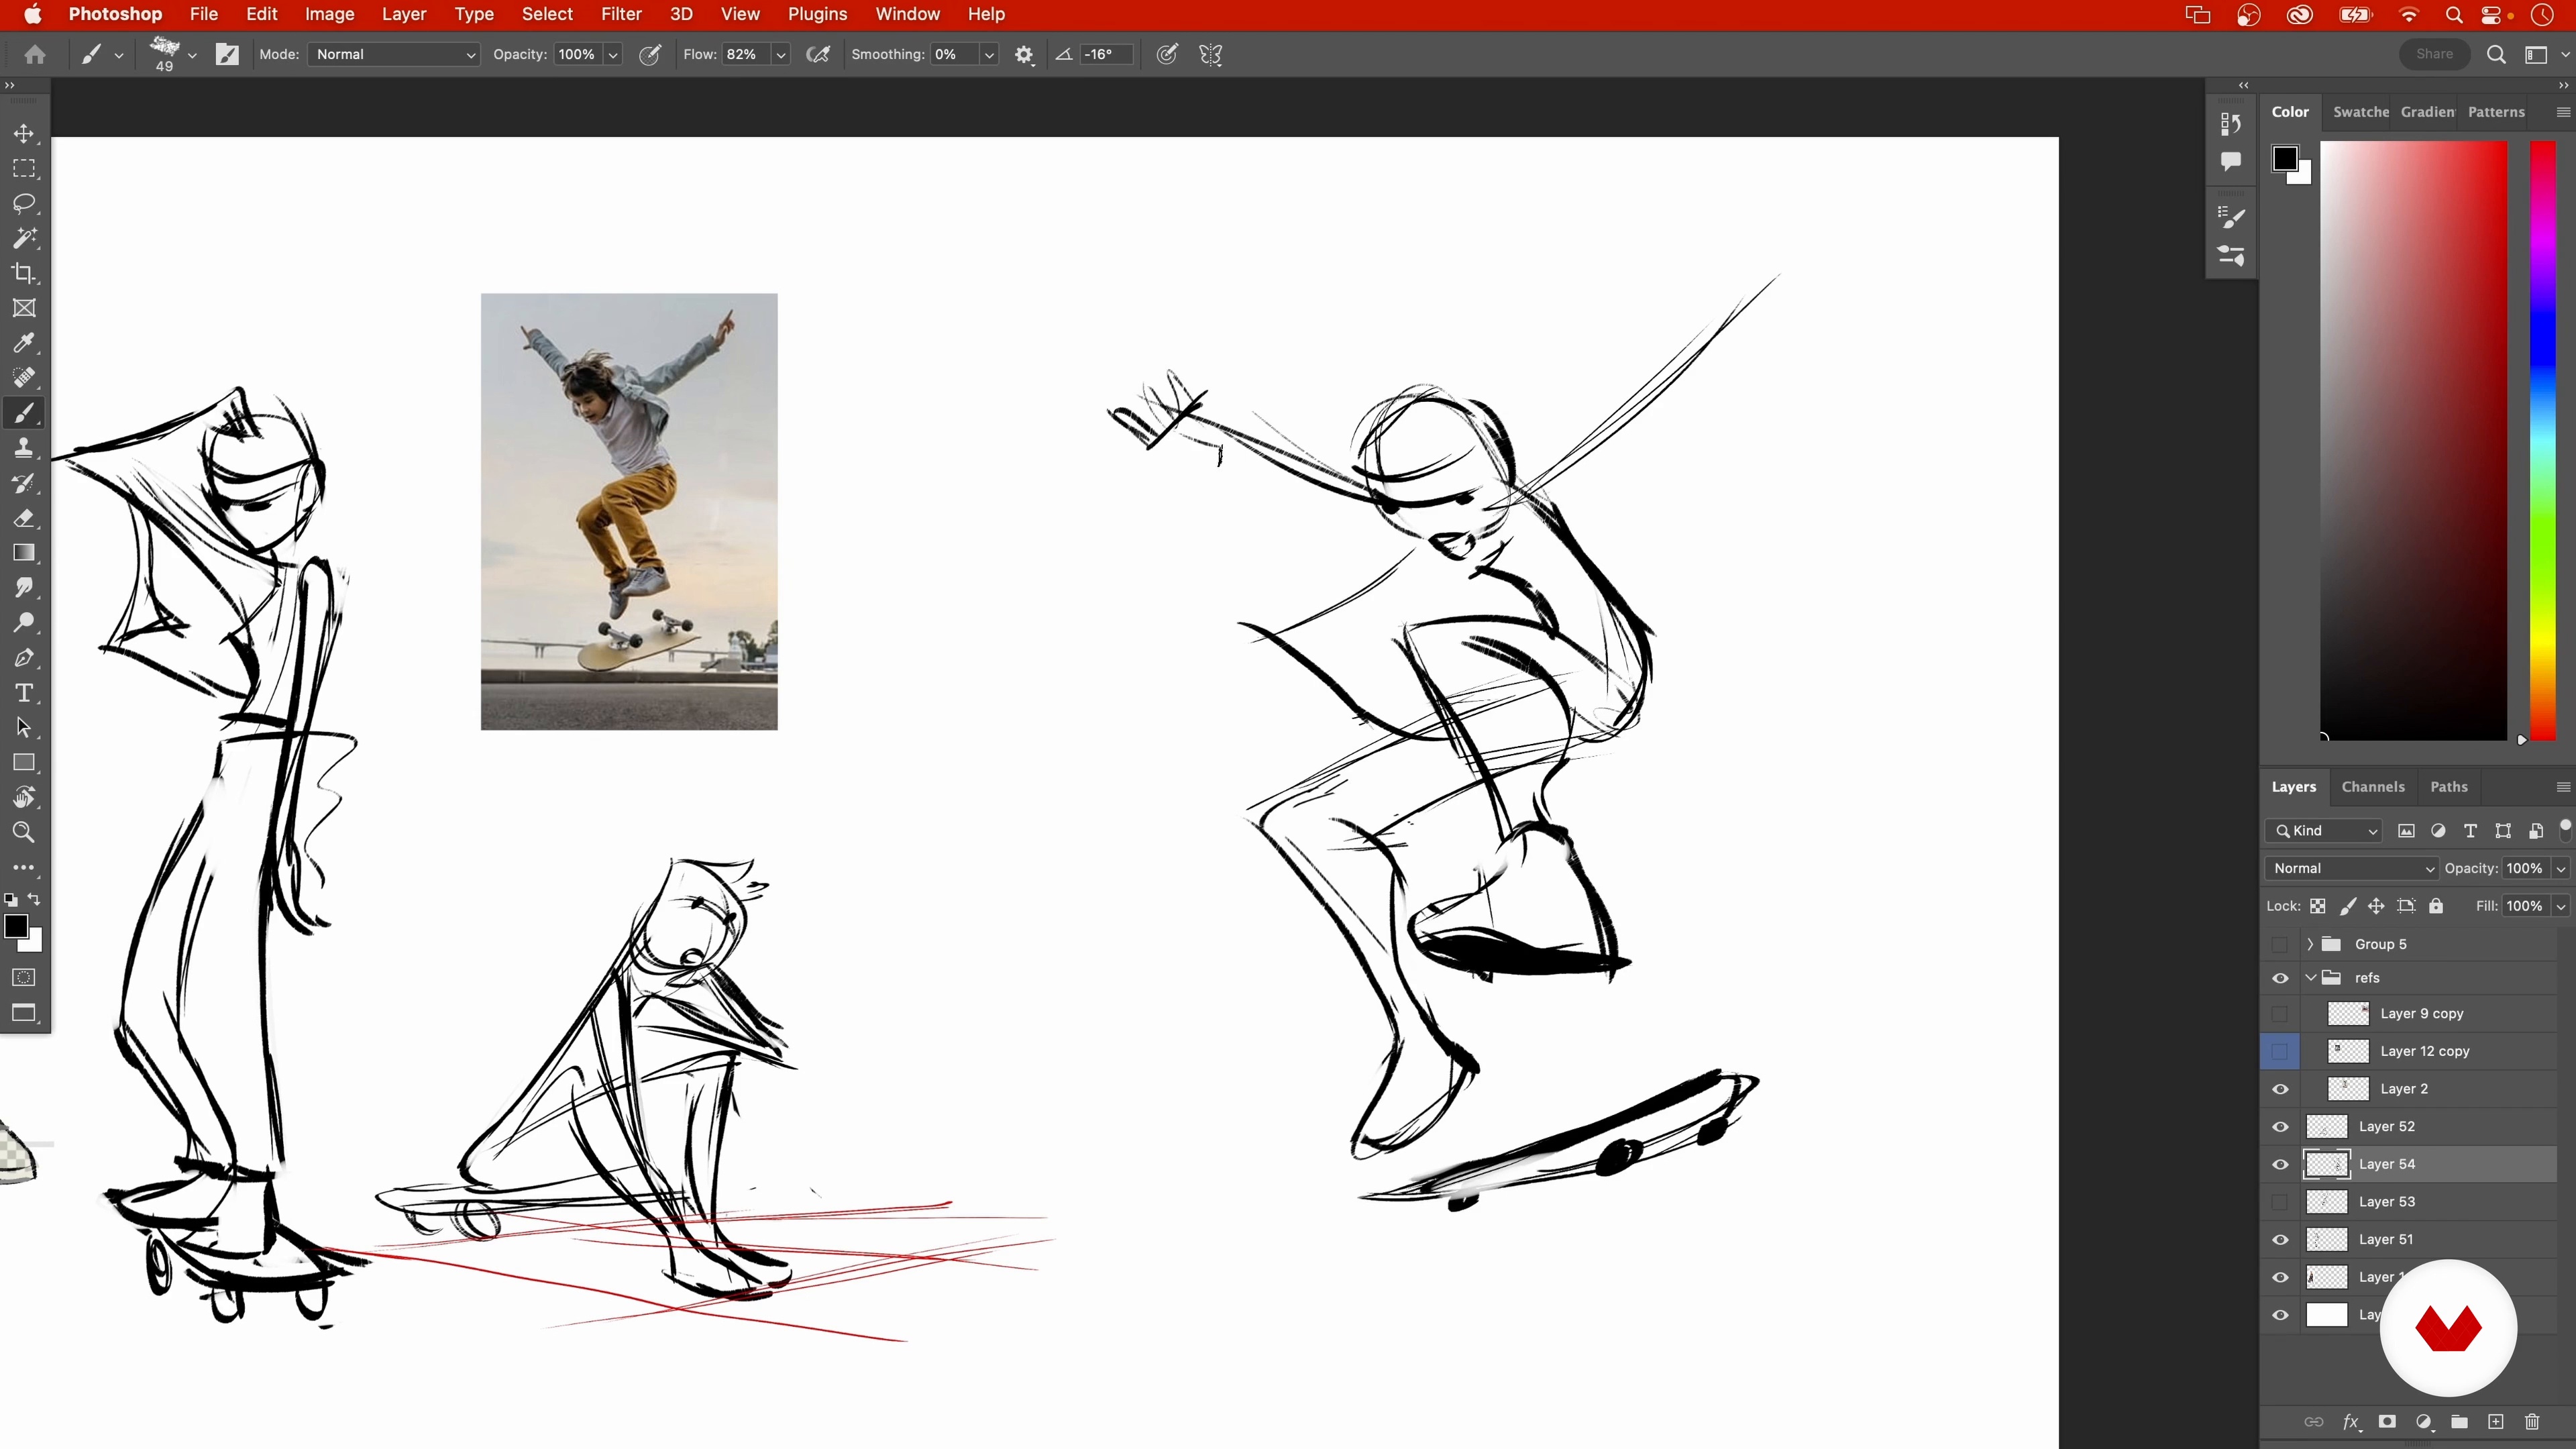Select the Clone Stamp tool
This screenshot has height=1449, width=2576.
pos(24,448)
